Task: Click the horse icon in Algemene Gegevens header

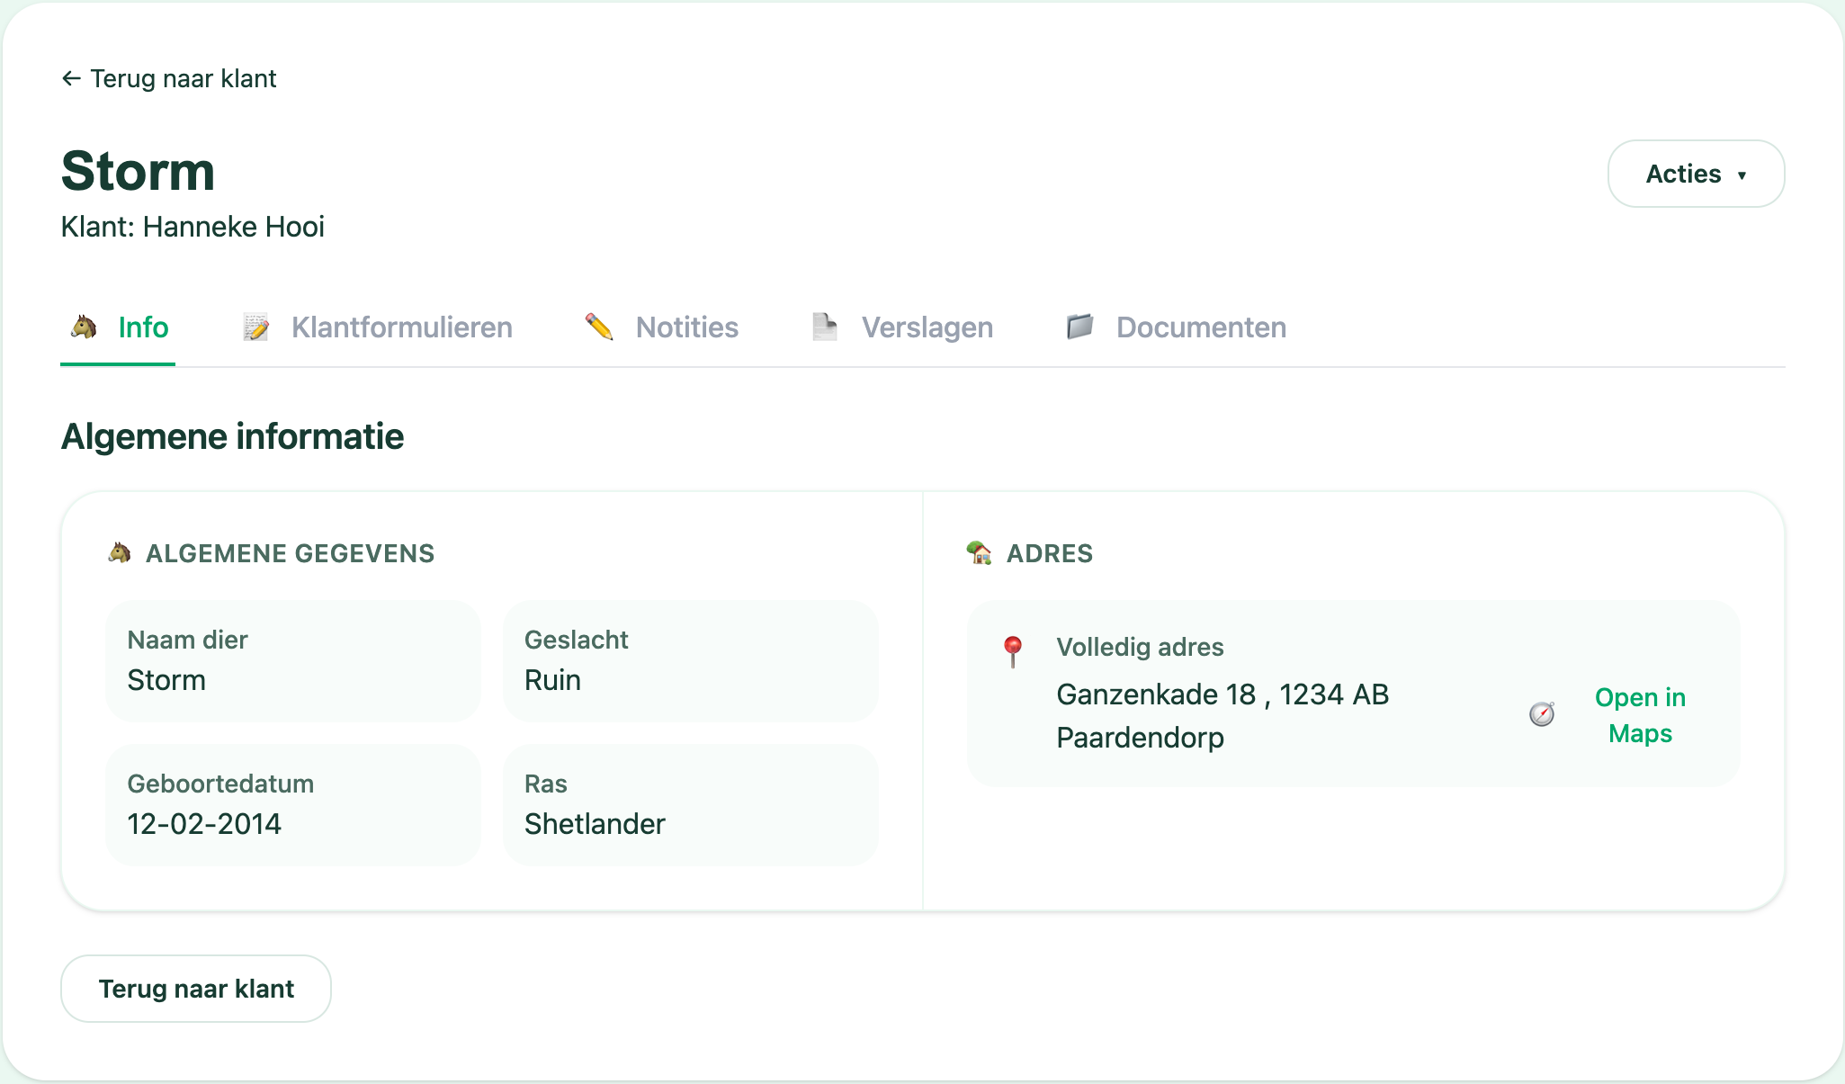Action: [x=120, y=552]
